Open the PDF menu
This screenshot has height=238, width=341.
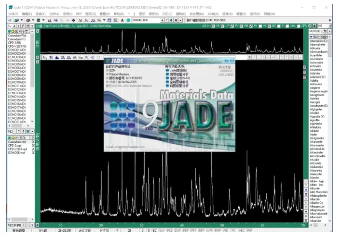pos(79,14)
